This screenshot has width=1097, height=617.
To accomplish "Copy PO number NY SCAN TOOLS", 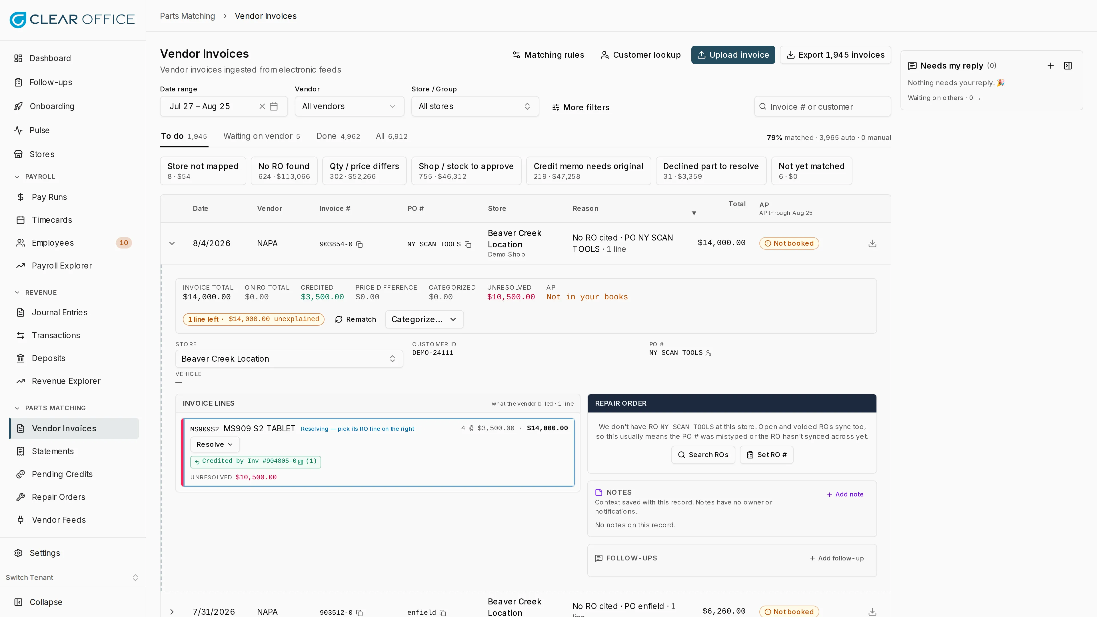I will [468, 245].
